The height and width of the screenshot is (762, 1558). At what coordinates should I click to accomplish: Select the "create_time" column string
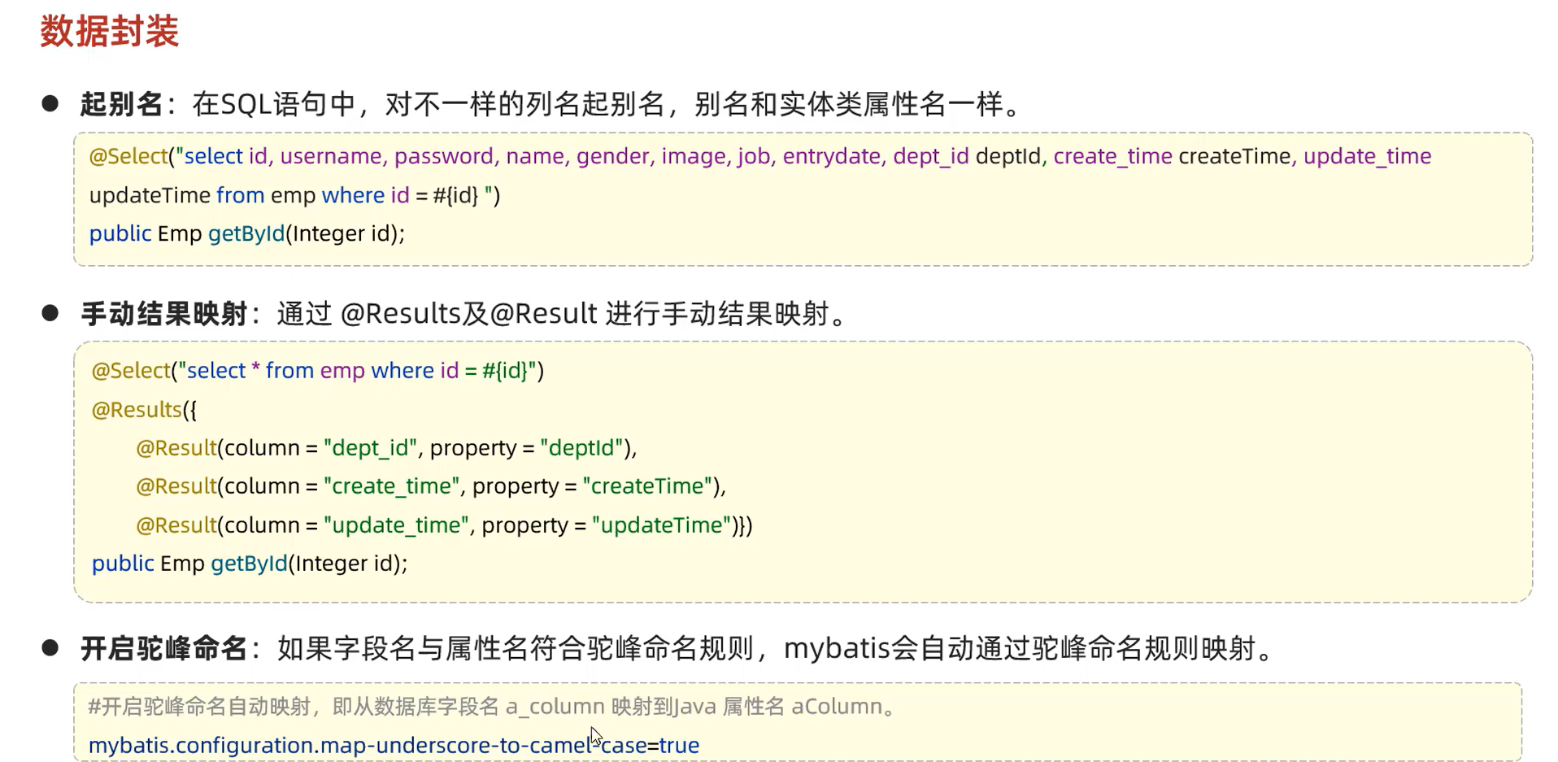[391, 486]
